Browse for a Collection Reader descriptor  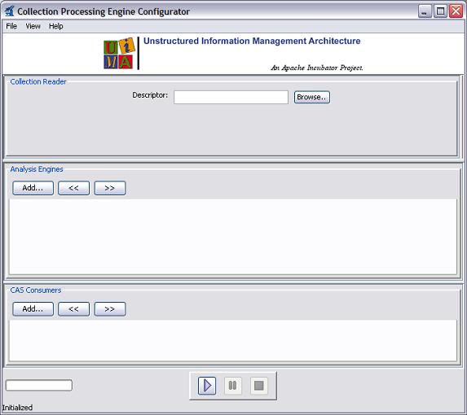coord(312,97)
